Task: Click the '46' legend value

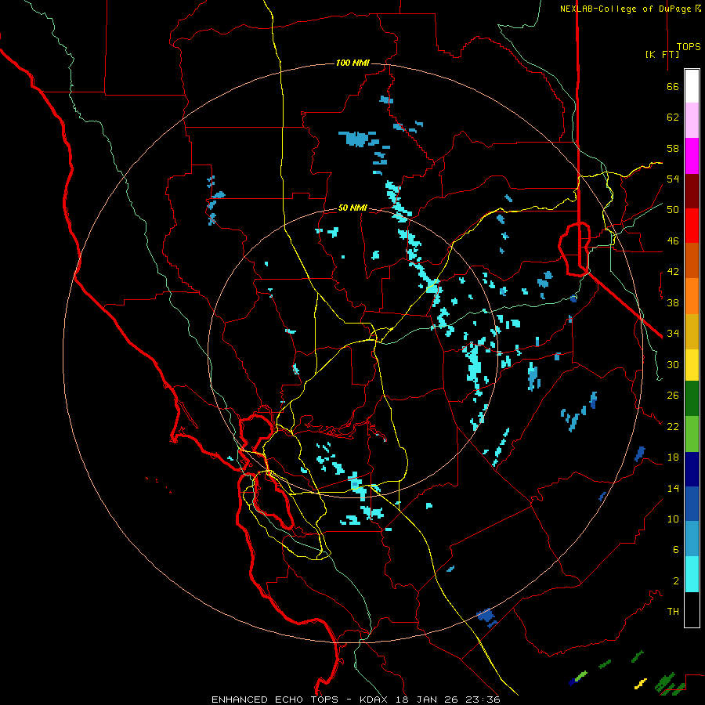Action: [x=673, y=241]
